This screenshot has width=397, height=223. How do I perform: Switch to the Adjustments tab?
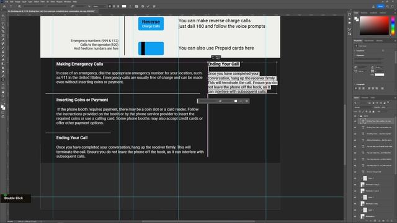coord(369,41)
